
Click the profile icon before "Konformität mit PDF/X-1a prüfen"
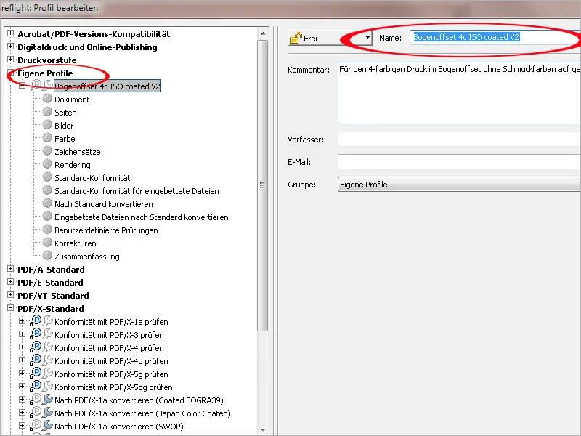36,322
